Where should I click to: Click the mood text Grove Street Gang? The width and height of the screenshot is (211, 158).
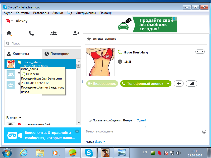click(136, 52)
